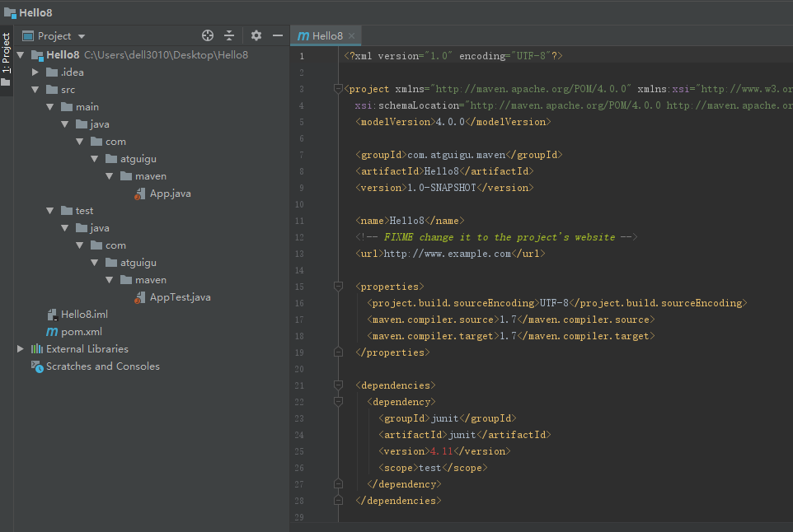Screen dimensions: 793x532
Task: Fold the dependencies block at line 21
Action: click(x=338, y=385)
